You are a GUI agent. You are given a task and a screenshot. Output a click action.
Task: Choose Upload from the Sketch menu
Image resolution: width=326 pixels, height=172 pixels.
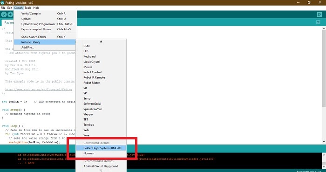pyautogui.click(x=45, y=19)
